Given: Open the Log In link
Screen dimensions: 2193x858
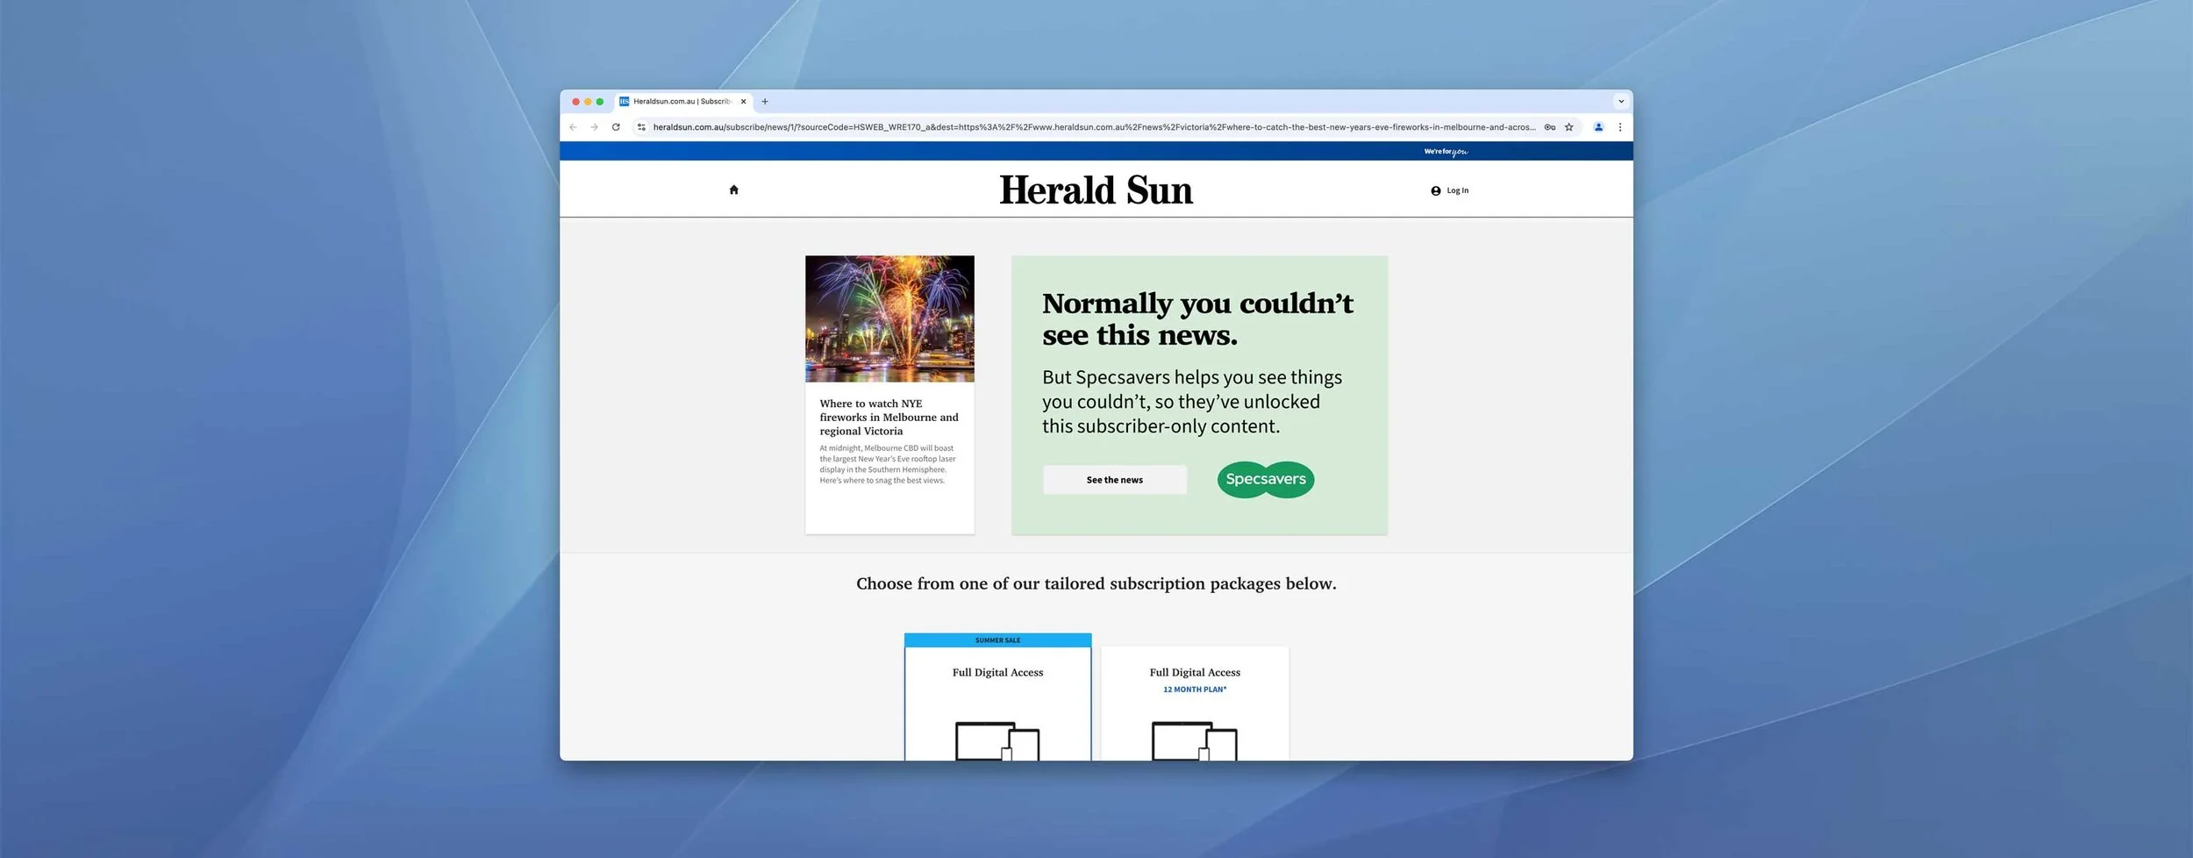Looking at the screenshot, I should [1449, 190].
